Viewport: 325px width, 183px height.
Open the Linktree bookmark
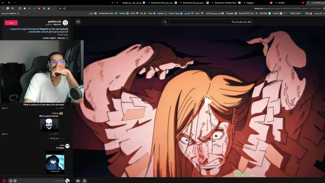124,13
